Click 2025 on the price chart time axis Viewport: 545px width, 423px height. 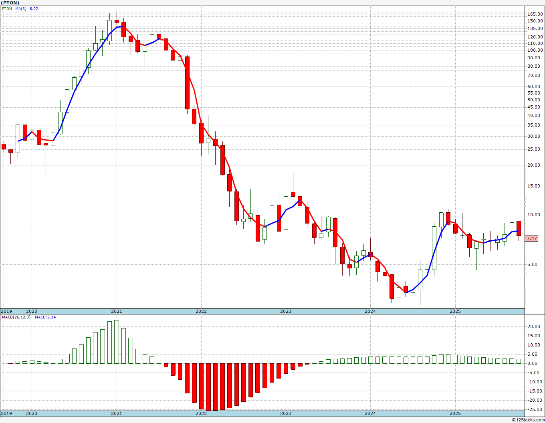click(x=455, y=311)
